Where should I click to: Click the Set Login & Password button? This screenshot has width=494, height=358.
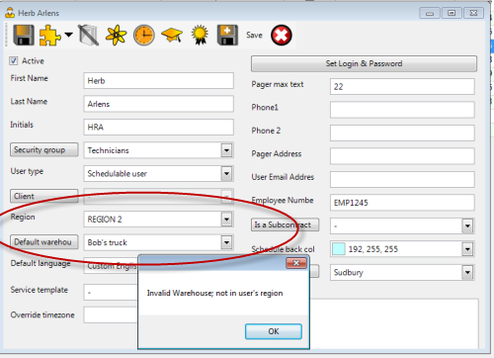pyautogui.click(x=364, y=63)
